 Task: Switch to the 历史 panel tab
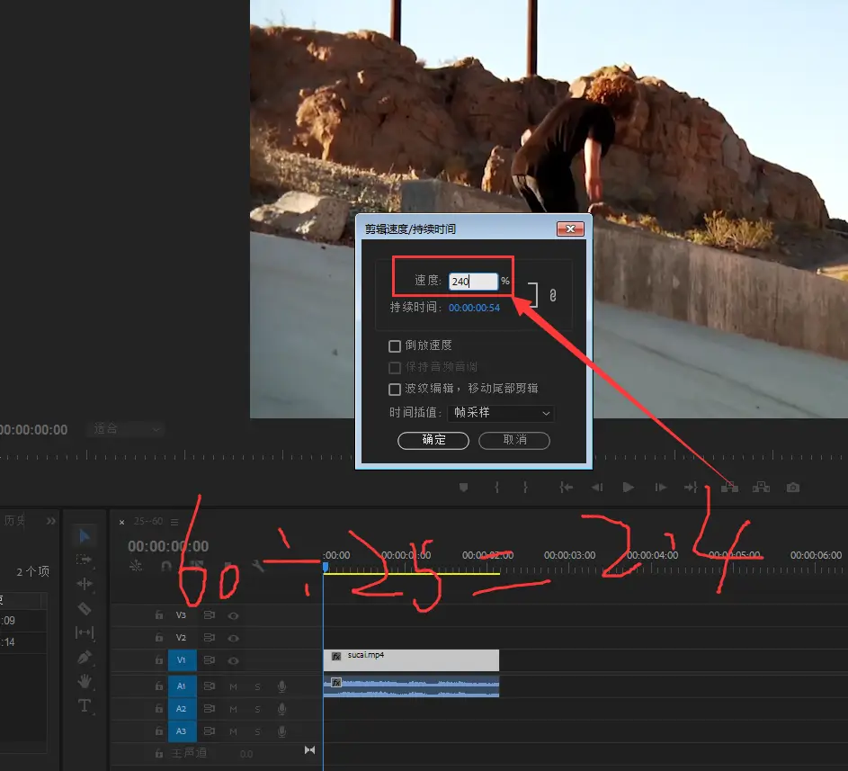click(x=14, y=521)
